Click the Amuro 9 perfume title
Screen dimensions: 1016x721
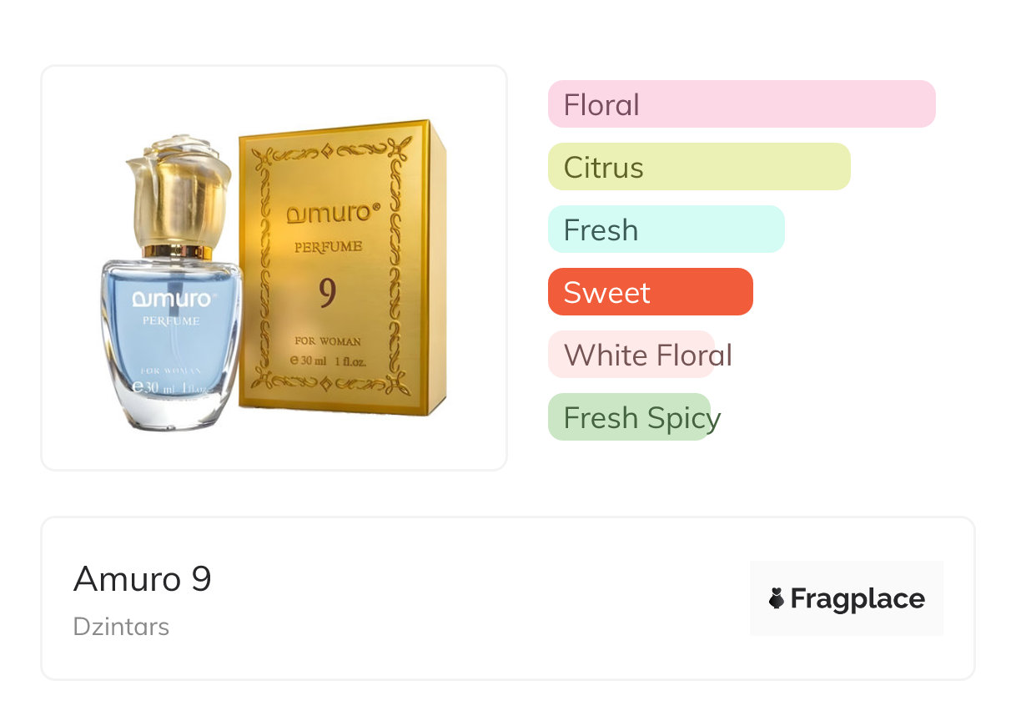pos(143,579)
